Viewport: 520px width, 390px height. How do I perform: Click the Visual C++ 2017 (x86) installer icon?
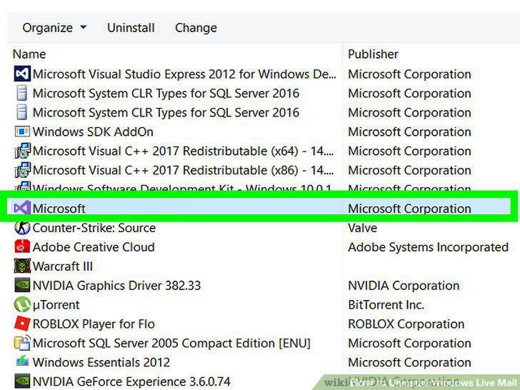(x=23, y=170)
